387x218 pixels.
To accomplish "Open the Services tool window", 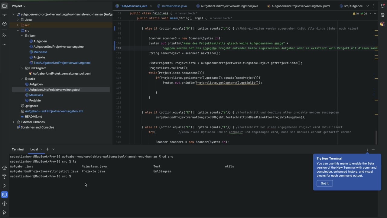I will (4, 168).
